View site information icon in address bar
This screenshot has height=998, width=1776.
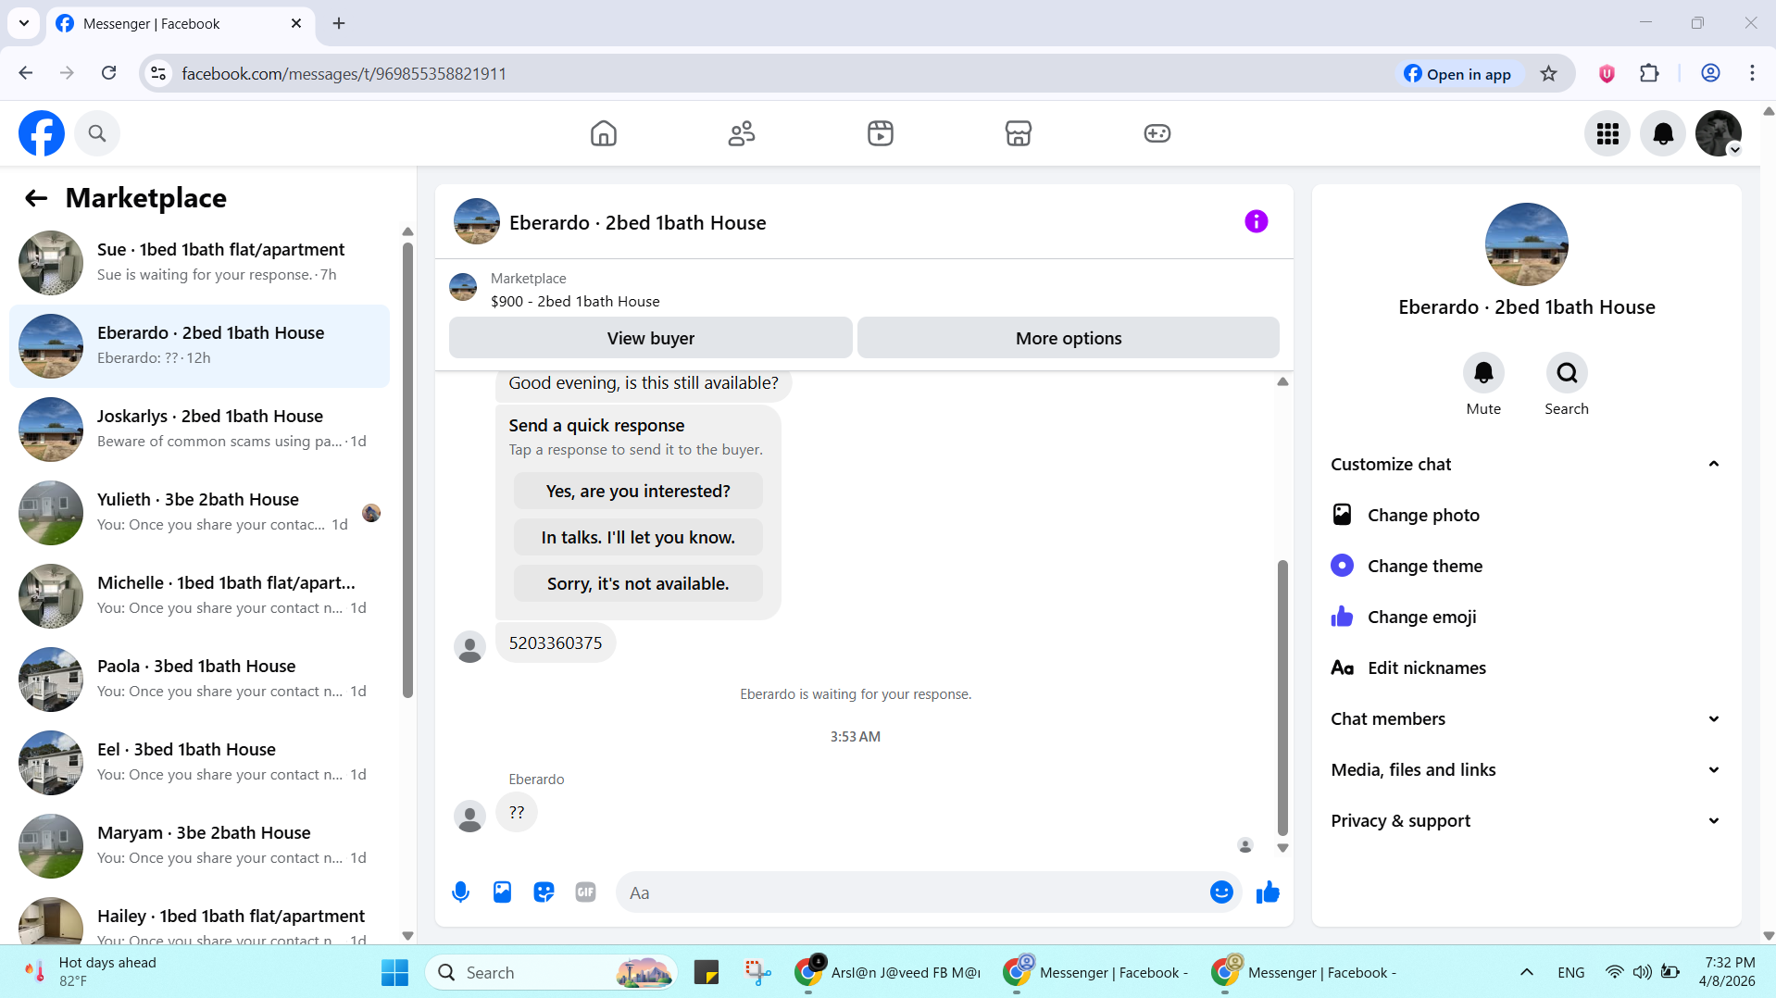coord(158,73)
